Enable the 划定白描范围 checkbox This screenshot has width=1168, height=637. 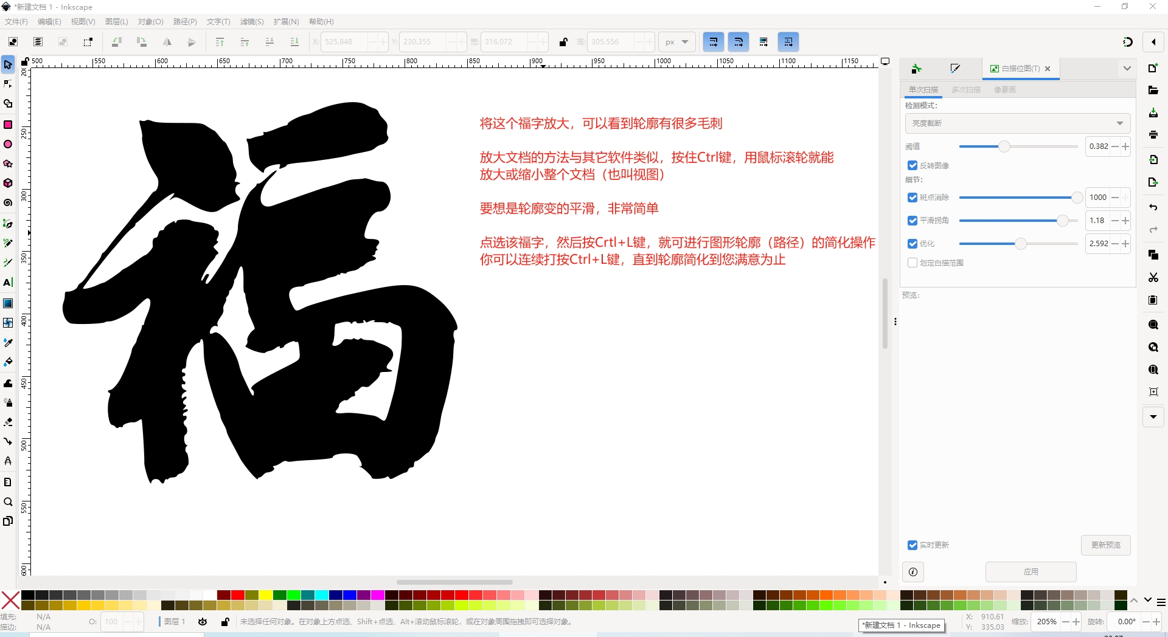pyautogui.click(x=912, y=263)
